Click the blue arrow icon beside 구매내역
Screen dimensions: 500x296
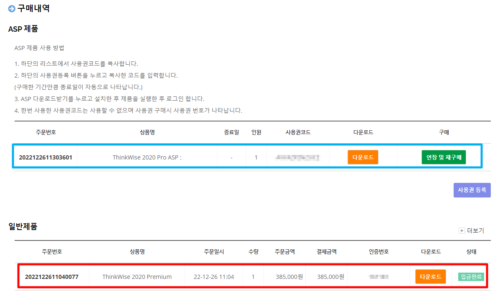click(x=12, y=9)
